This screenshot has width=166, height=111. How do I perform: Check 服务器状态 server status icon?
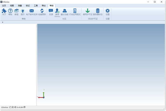coord(98,11)
